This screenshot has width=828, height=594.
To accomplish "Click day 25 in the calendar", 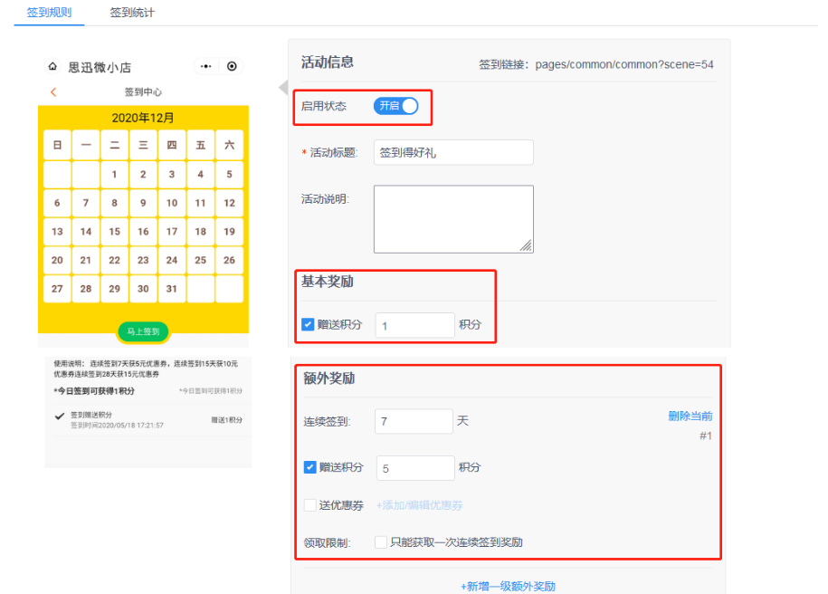I will coord(200,260).
